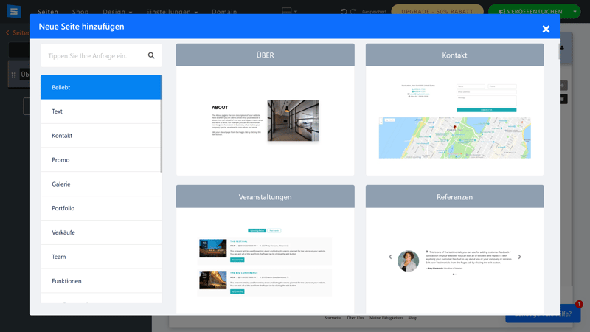Image resolution: width=590 pixels, height=332 pixels.
Task: Open the Einstellungen dropdown menu
Action: coord(172,12)
